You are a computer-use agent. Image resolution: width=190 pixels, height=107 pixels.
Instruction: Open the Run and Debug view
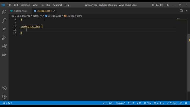pos(4,38)
